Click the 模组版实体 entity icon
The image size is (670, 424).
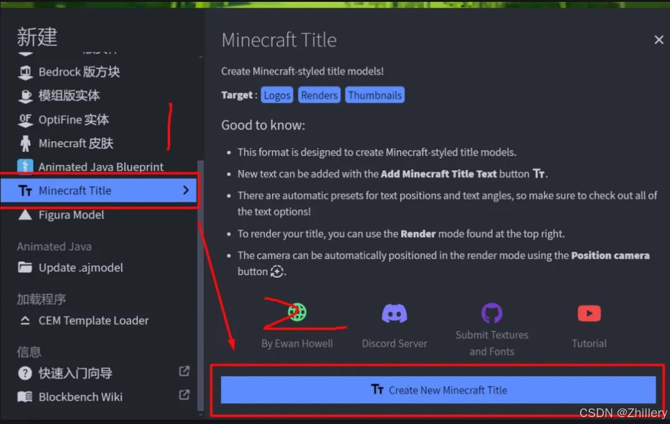[25, 96]
